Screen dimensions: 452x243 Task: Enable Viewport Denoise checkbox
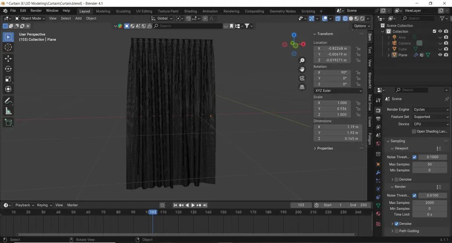(x=396, y=179)
